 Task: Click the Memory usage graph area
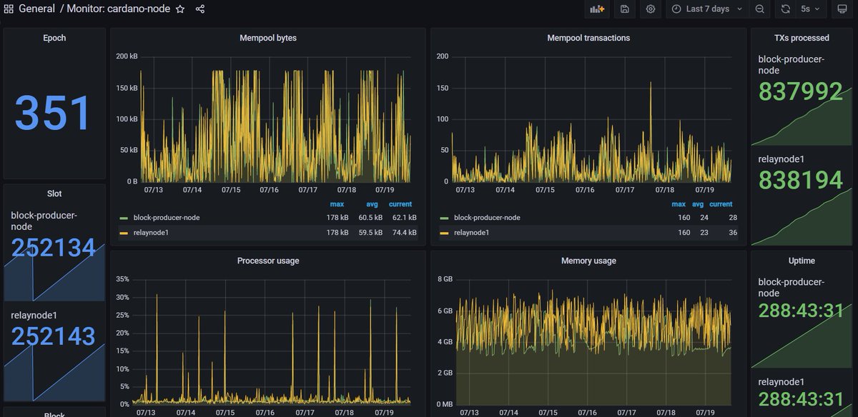point(593,343)
